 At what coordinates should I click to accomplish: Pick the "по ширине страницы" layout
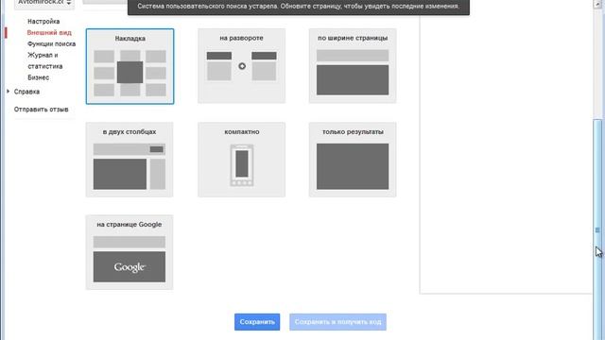point(353,66)
